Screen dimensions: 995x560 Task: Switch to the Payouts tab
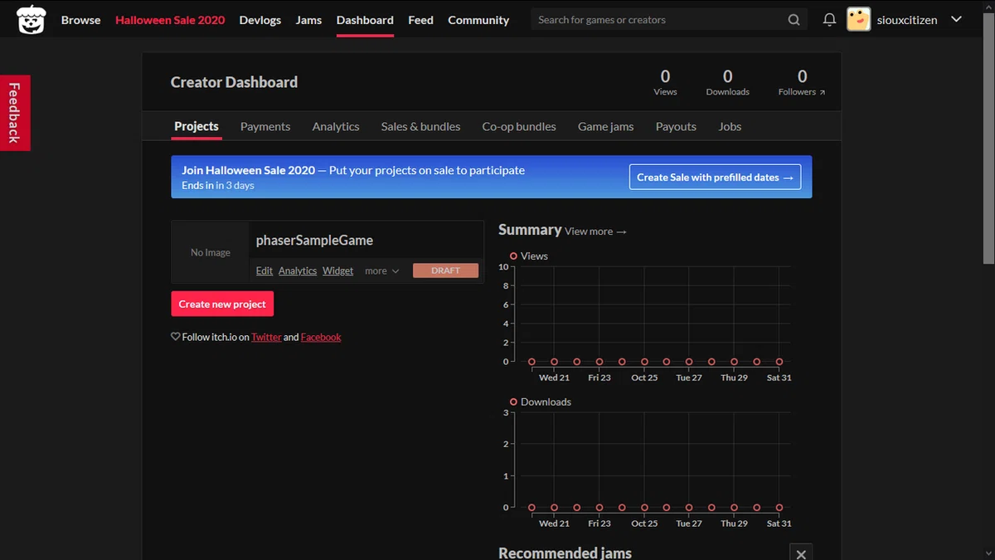click(676, 126)
